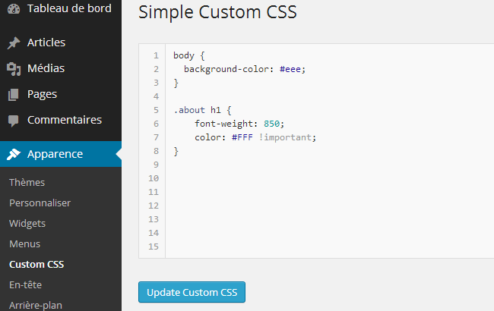Click line number 9 in the gutter
494x311 pixels.
click(156, 165)
